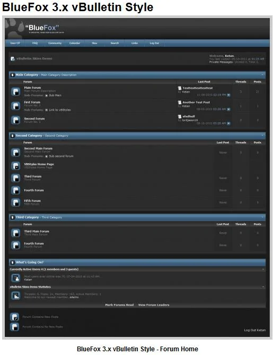
Task: Open the Third Category title link
Action: (27, 217)
